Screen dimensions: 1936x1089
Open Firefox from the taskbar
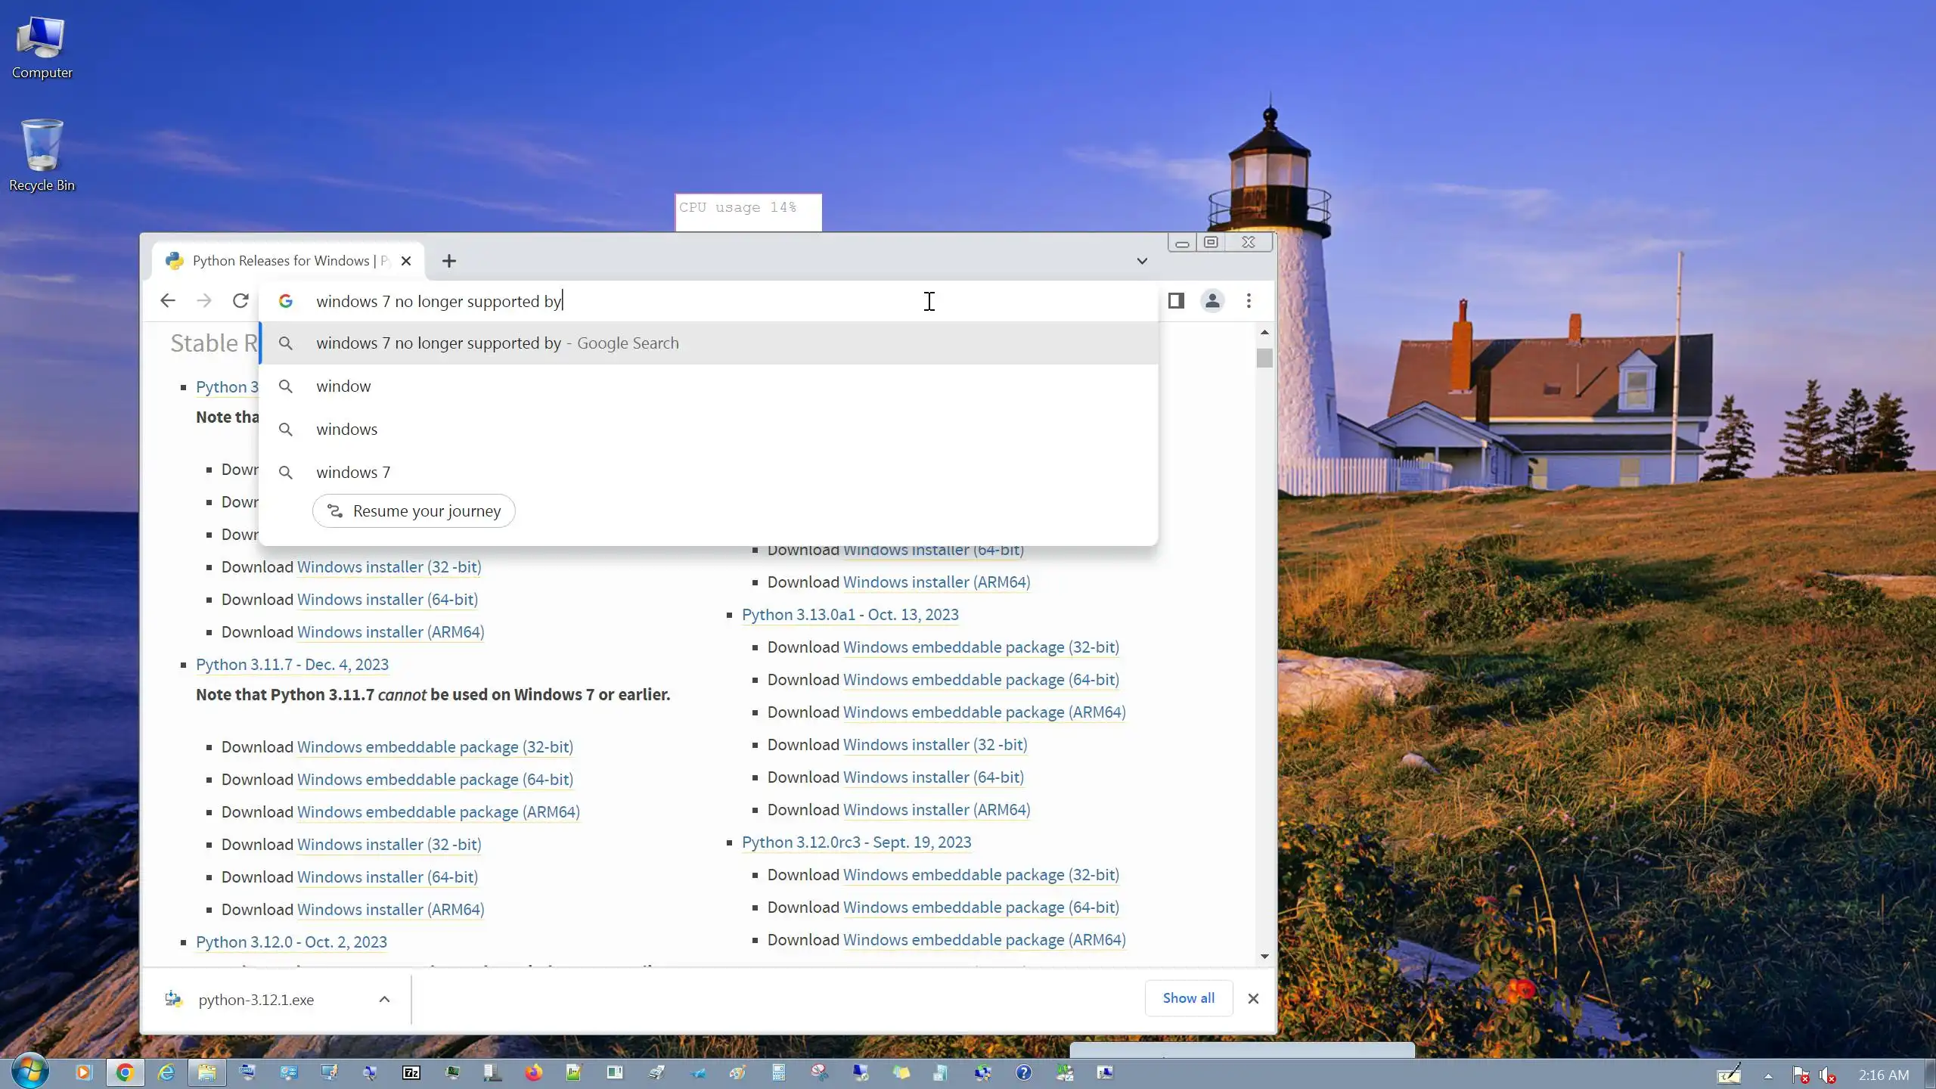(x=534, y=1072)
